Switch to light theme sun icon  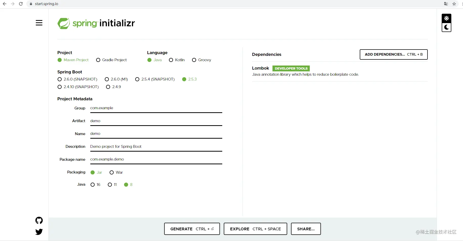(x=447, y=18)
